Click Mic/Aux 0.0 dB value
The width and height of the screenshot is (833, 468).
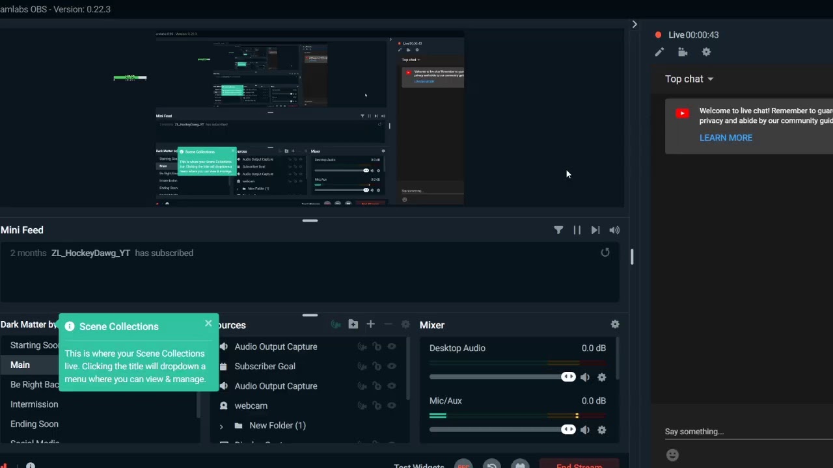coord(594,401)
